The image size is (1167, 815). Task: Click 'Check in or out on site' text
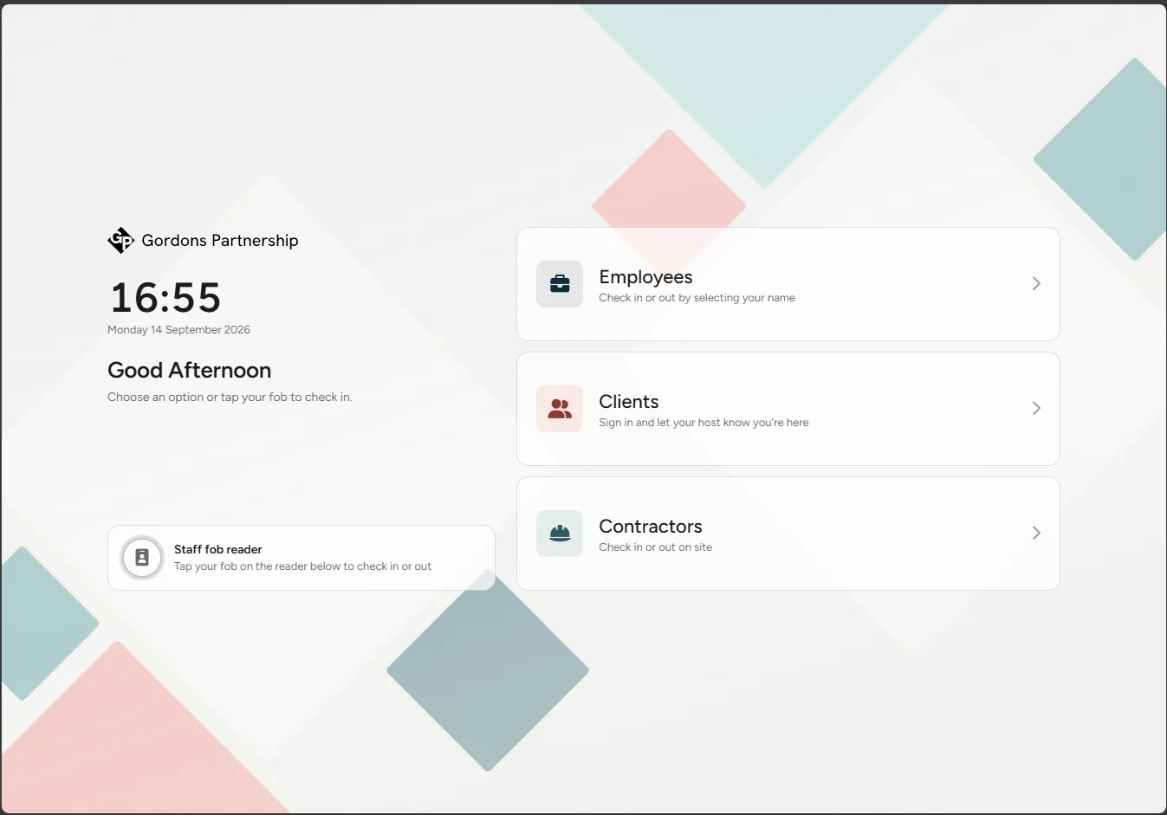click(655, 547)
